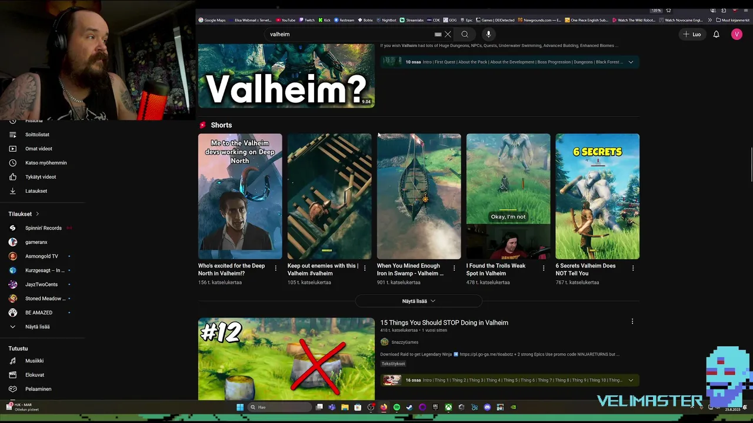Open the Kick bookmark

(x=325, y=20)
